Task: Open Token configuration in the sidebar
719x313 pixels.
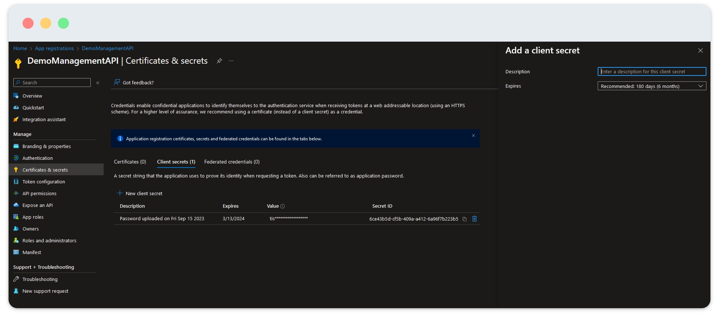Action: click(44, 182)
